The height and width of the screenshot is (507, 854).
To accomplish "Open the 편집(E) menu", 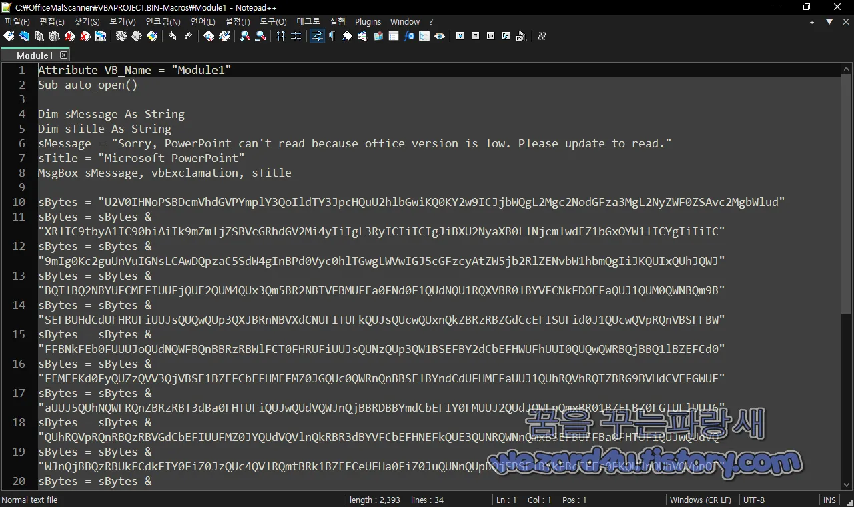I will click(52, 22).
